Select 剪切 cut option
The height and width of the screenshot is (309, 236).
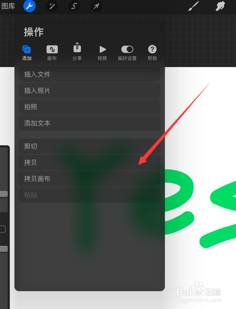90,146
